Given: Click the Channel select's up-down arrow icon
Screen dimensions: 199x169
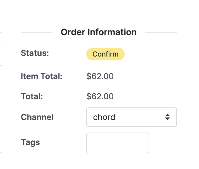Looking at the screenshot, I should coord(168,117).
